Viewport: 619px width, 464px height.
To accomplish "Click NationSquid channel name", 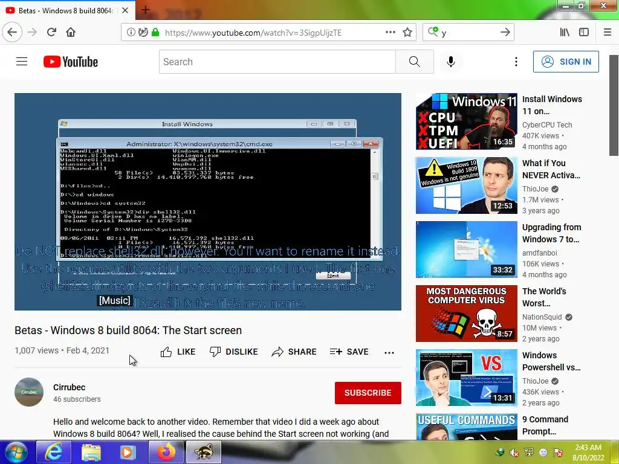I will pos(542,317).
